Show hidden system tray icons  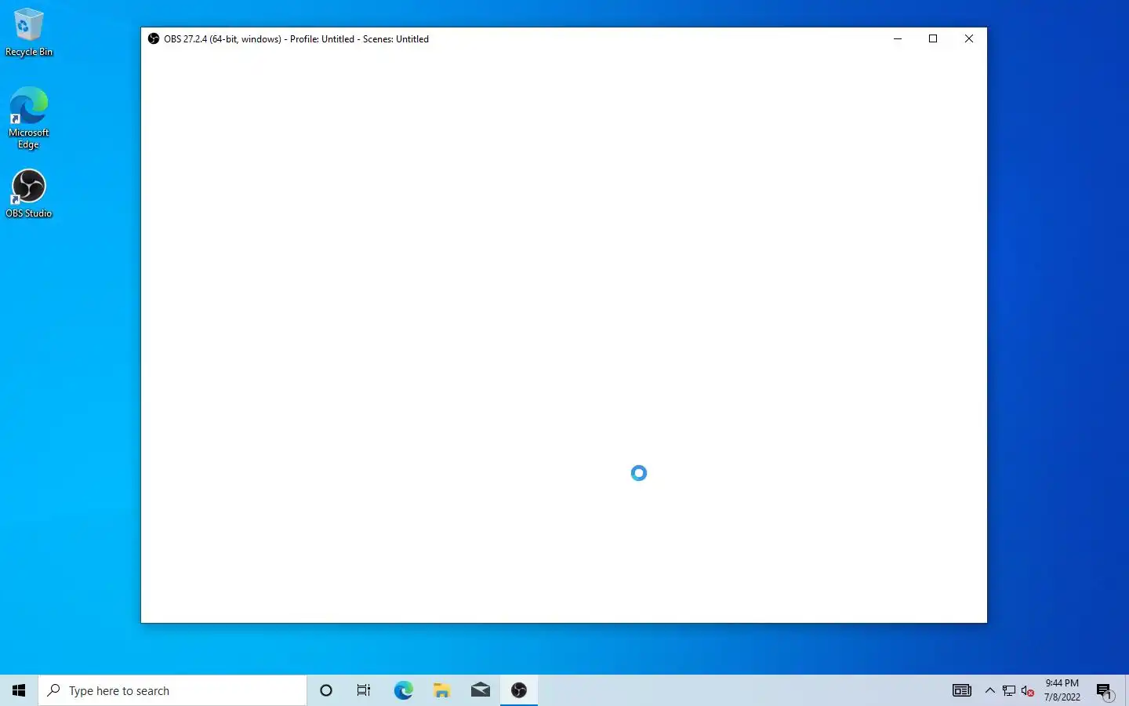989,690
